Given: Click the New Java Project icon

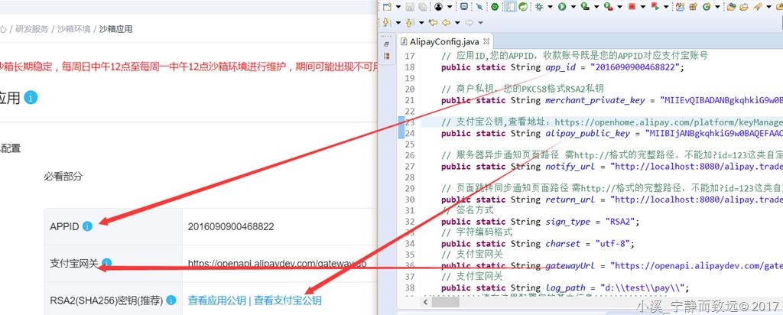Looking at the screenshot, I should point(680,6).
